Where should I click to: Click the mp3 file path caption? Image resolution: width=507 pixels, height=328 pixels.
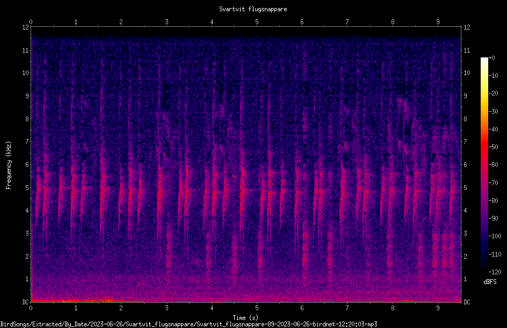pyautogui.click(x=189, y=324)
